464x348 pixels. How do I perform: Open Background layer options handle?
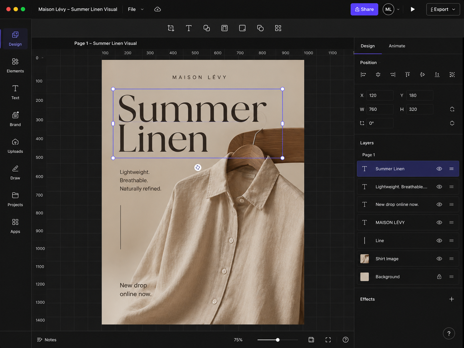(x=452, y=277)
